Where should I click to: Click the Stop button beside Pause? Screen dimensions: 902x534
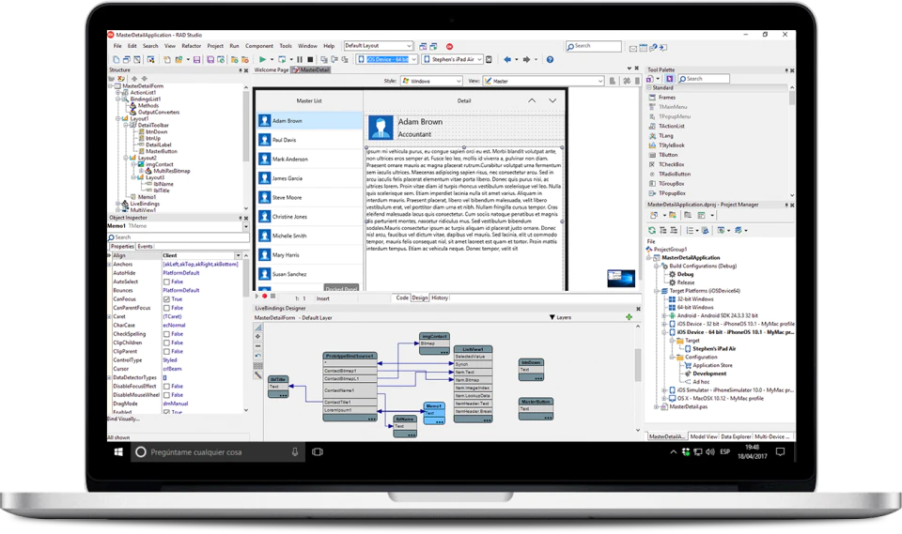(311, 59)
